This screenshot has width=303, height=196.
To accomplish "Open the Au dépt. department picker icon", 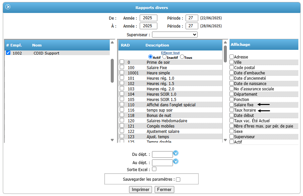I will tap(176, 161).
